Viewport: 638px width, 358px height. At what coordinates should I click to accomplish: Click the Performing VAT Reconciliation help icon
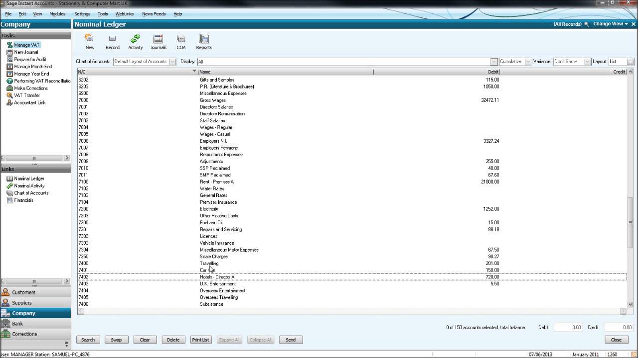pos(9,81)
